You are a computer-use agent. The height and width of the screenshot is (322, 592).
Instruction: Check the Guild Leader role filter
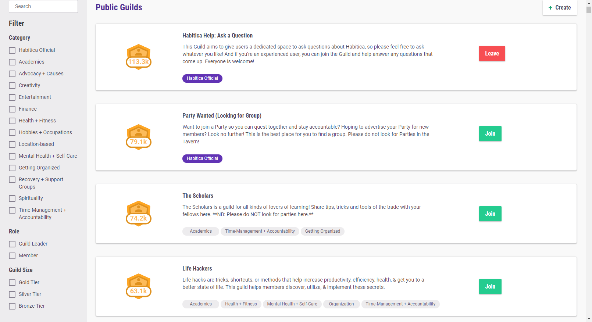[12, 244]
